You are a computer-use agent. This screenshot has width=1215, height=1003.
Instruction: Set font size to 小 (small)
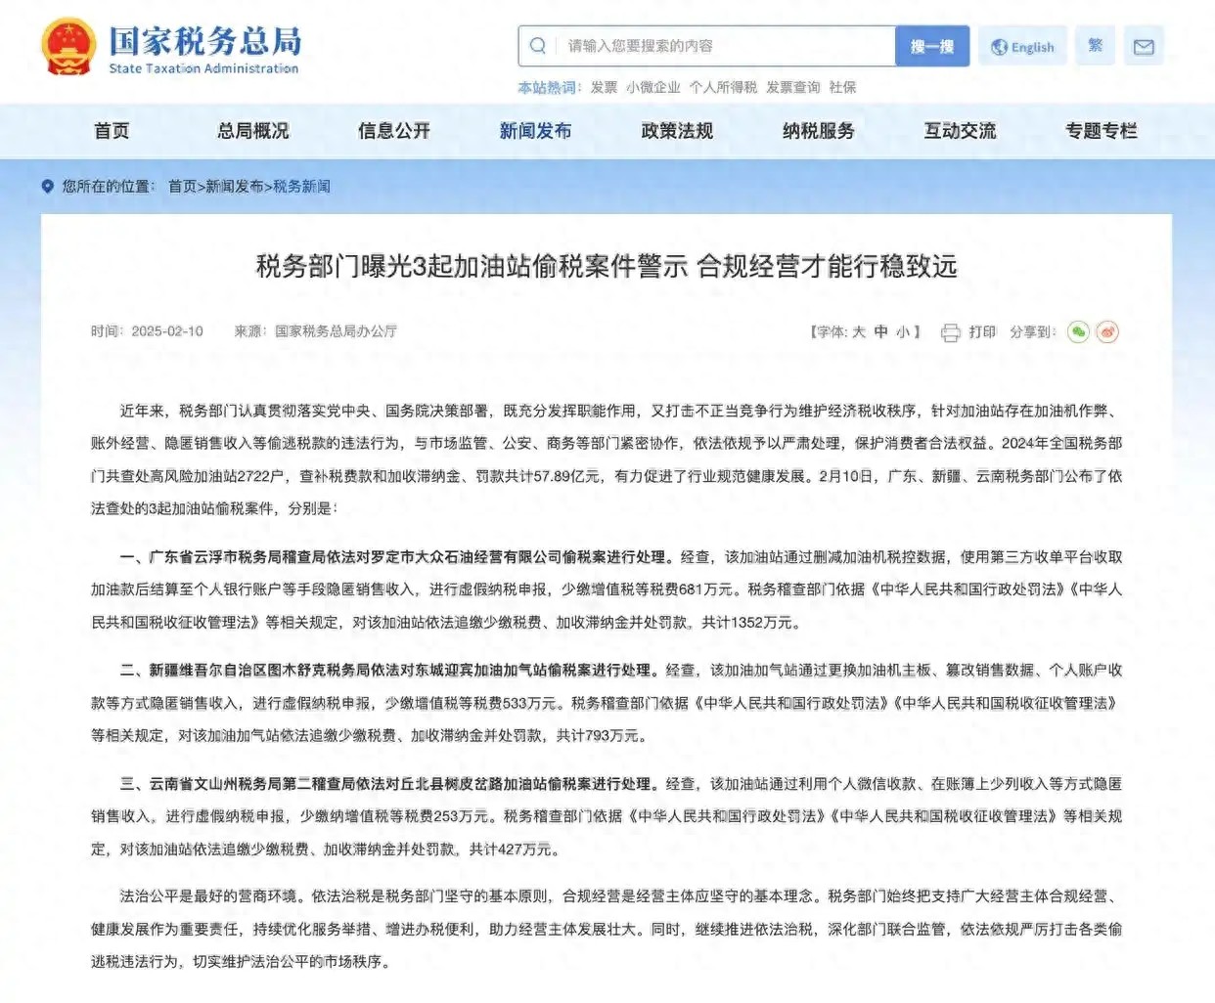point(902,332)
